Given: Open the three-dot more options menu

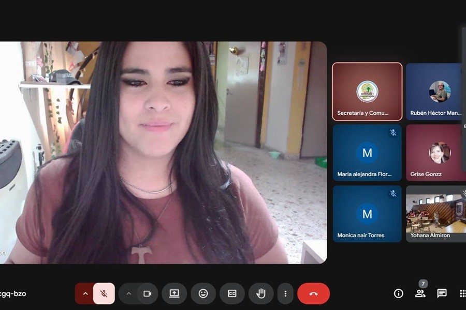Looking at the screenshot, I should coord(285,293).
